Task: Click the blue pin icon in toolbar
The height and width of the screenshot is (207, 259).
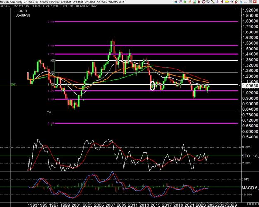Action: pyautogui.click(x=241, y=2)
